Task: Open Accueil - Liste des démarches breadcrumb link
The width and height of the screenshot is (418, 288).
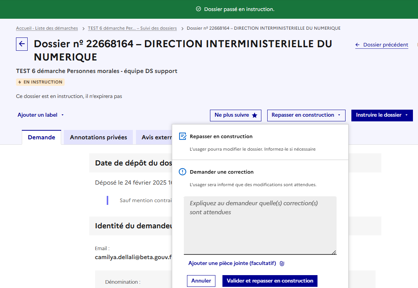Action: pyautogui.click(x=47, y=28)
